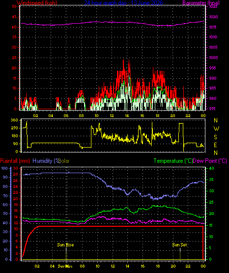Click the 40 value on temperature axis
This screenshot has height=273, width=229.
click(x=211, y=168)
